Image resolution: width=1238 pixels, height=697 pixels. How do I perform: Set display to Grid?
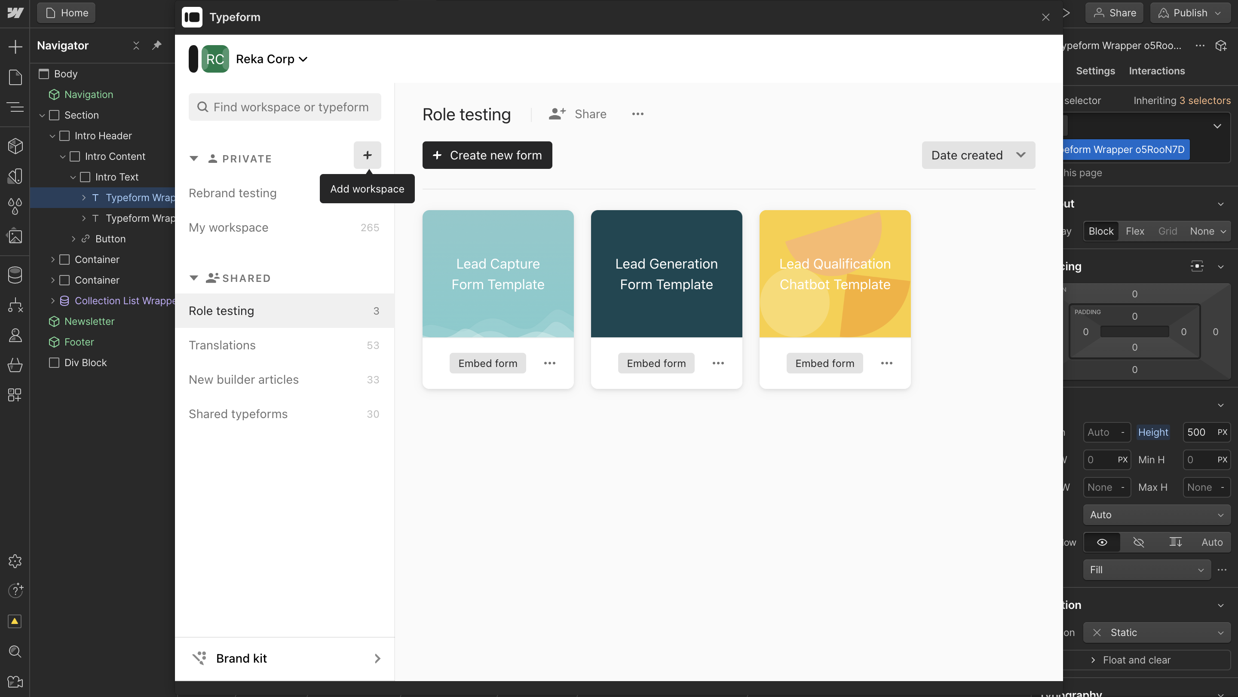point(1168,231)
